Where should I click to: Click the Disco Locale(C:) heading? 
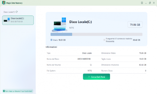pyautogui.click(x=81, y=22)
